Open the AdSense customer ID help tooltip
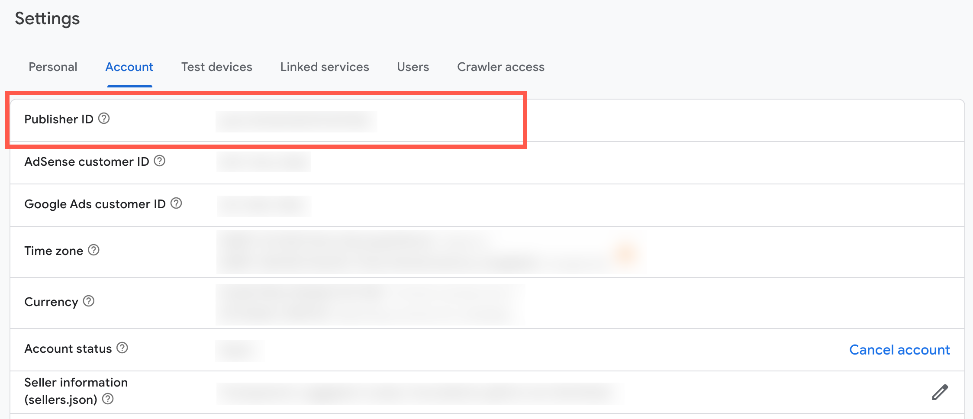Viewport: 973px width, 419px height. (x=159, y=161)
